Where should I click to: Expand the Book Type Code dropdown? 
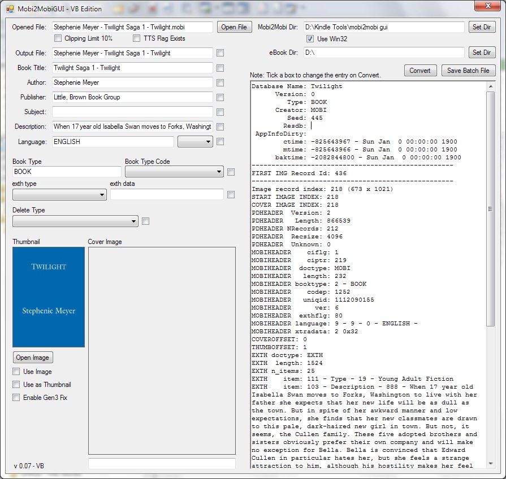(174, 172)
